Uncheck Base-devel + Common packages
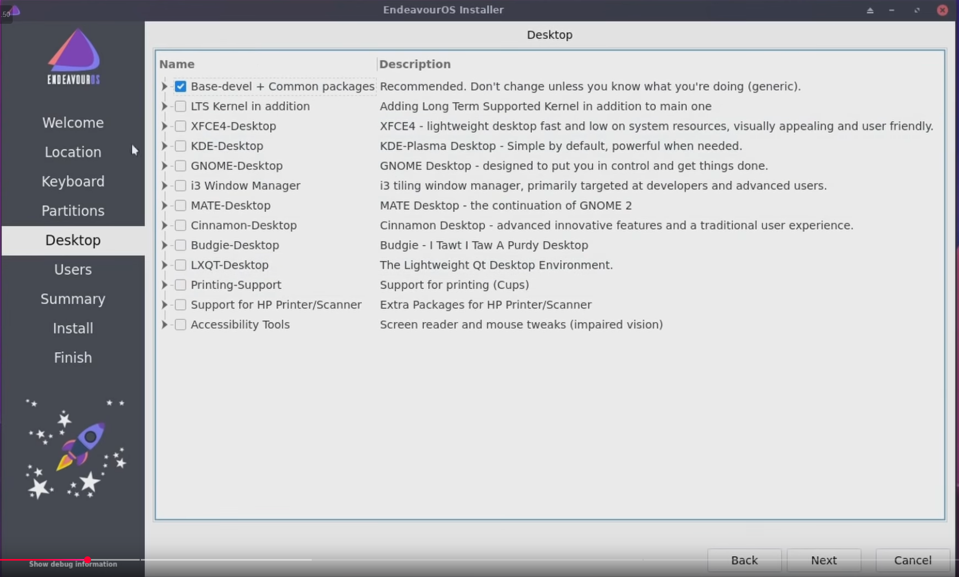Screen dimensions: 959x577 [180, 86]
